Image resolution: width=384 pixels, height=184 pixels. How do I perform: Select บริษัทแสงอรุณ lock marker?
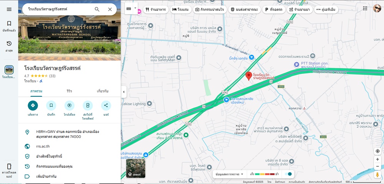coord(146,155)
